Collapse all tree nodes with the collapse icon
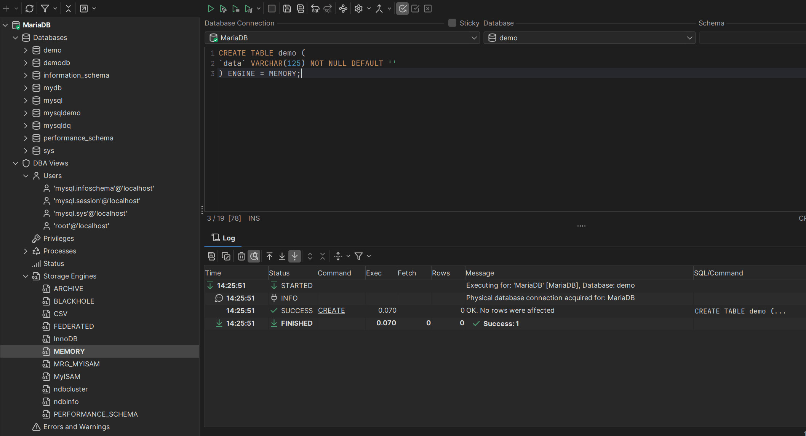The width and height of the screenshot is (806, 436). (x=68, y=8)
